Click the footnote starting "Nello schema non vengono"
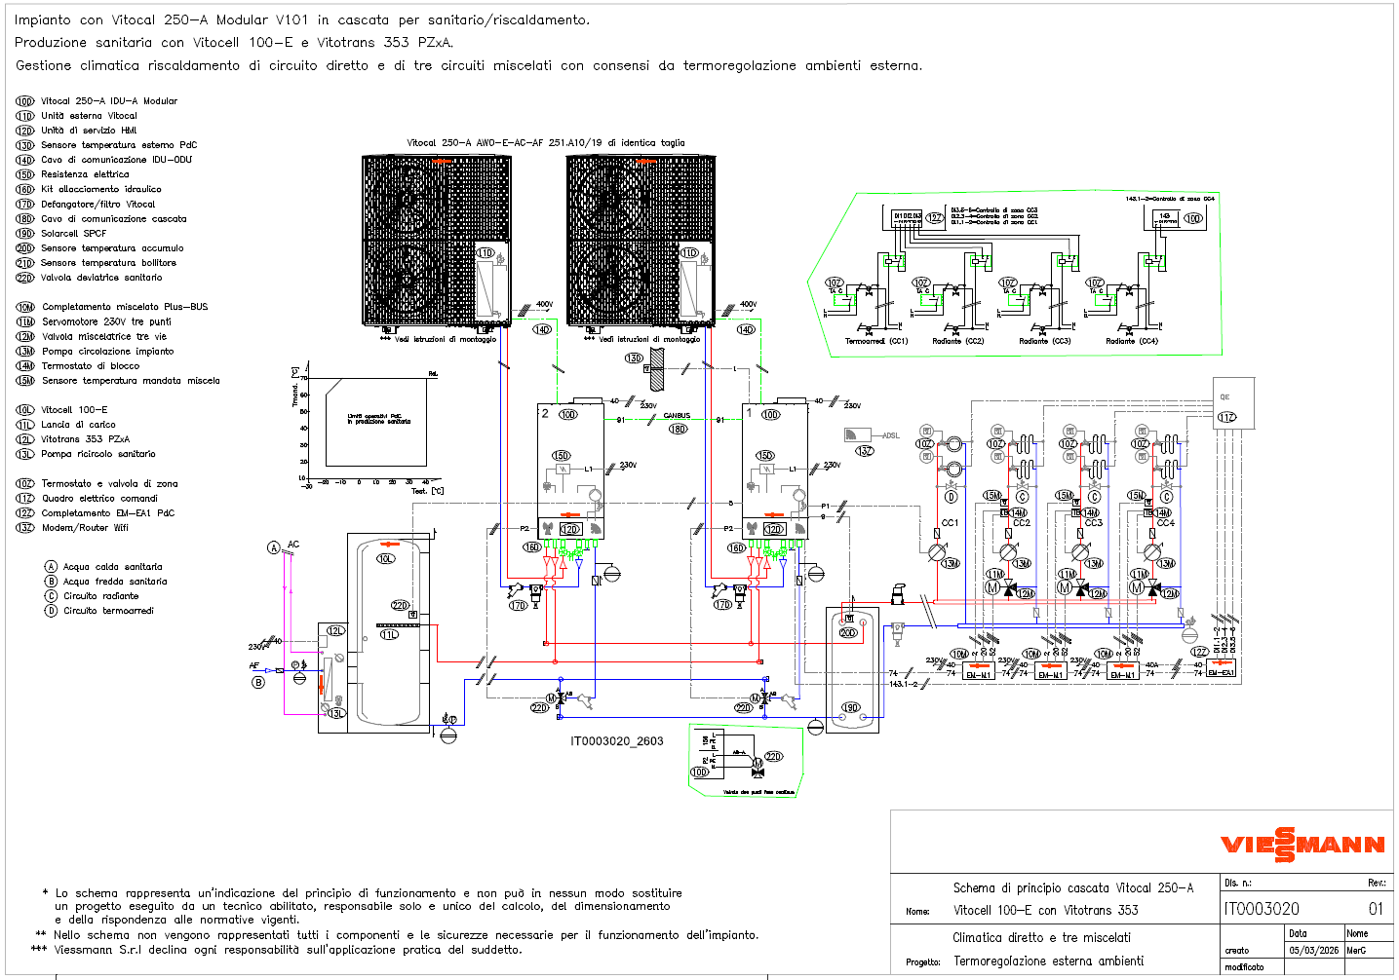The width and height of the screenshot is (1399, 980). coord(407,935)
